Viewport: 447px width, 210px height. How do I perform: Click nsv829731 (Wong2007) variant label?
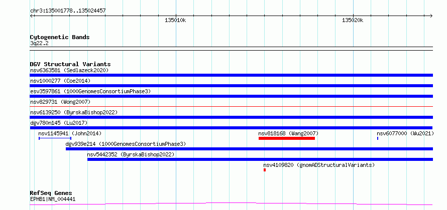click(60, 102)
